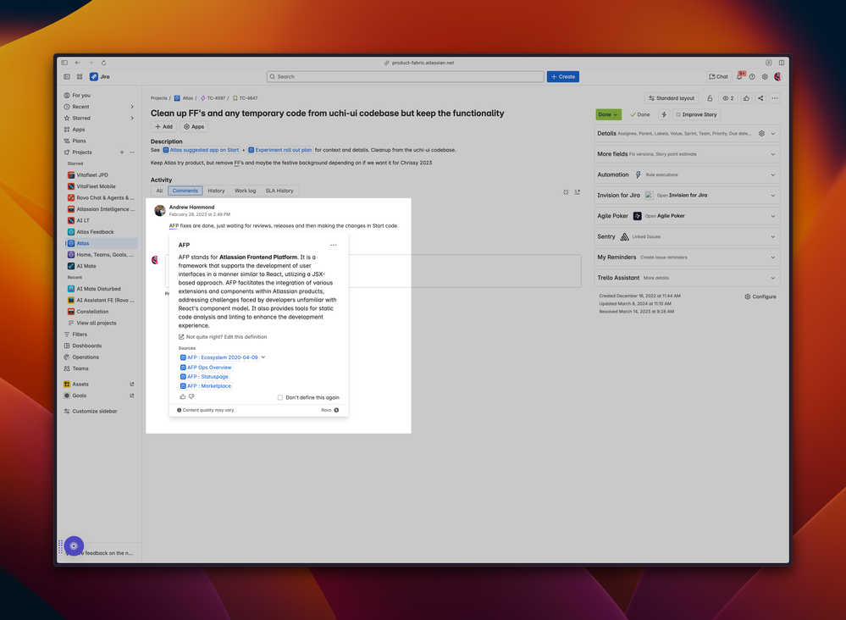The image size is (846, 620).
Task: Click the unlocked padlock restriction icon
Action: point(710,98)
